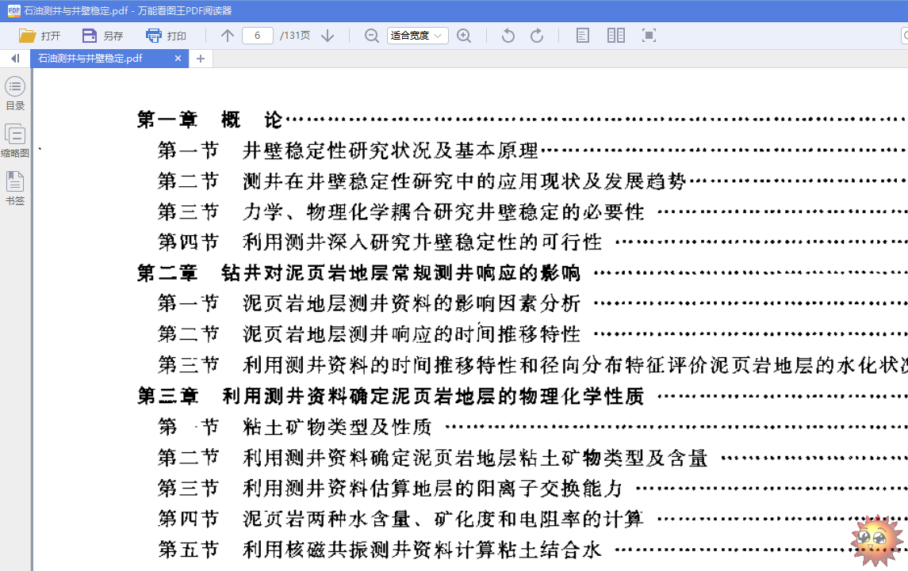Go to next page with down arrow

pyautogui.click(x=328, y=36)
